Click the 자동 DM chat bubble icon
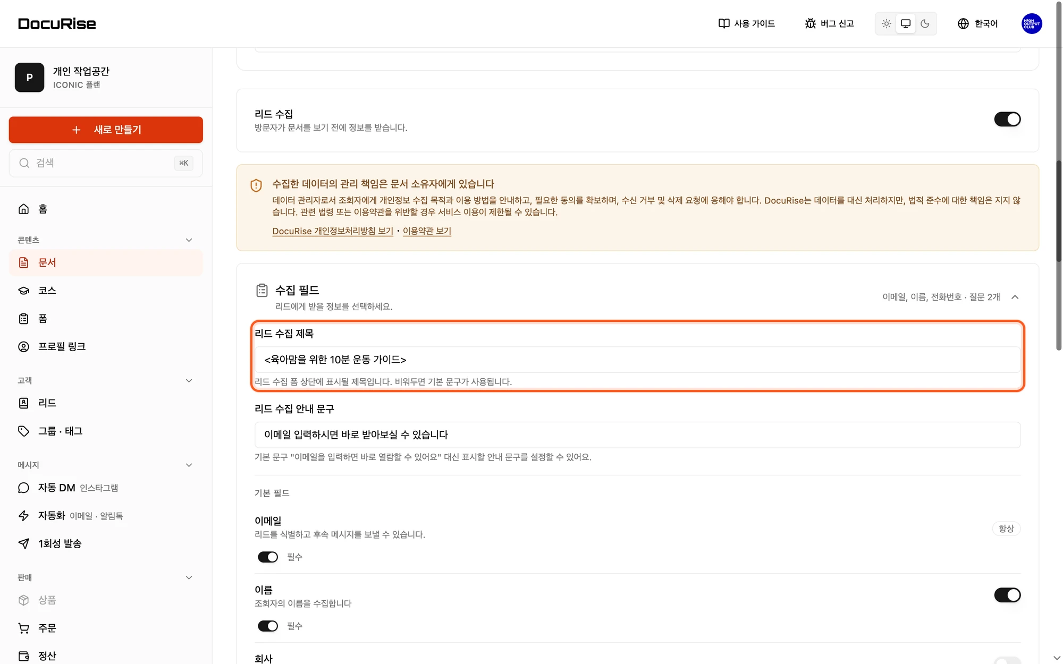This screenshot has width=1063, height=664. click(23, 488)
